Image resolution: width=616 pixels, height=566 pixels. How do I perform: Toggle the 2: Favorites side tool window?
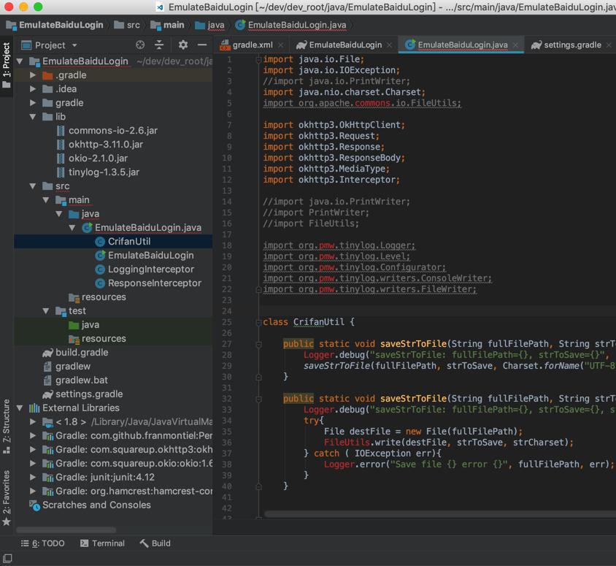(7, 497)
